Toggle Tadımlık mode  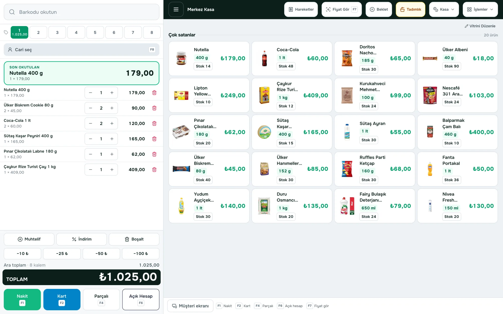(x=410, y=10)
